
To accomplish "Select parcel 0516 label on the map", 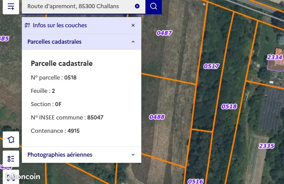I will pos(196,181).
